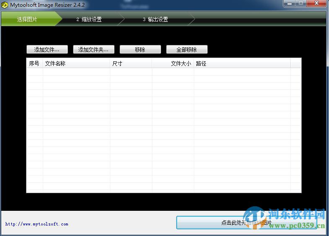329x236 pixels.
Task: Open the http://www.mytoolsoft.com link
Action: point(37,224)
